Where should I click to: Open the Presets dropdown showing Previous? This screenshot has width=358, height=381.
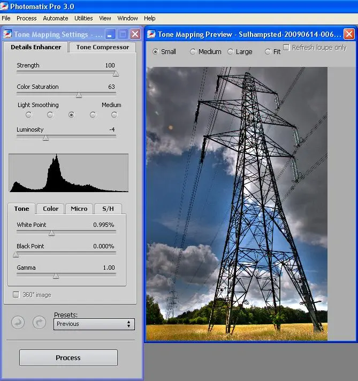[x=94, y=324]
